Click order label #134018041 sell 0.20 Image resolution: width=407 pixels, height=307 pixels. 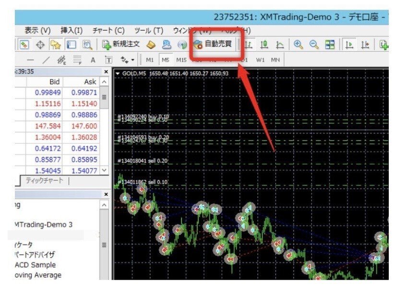click(x=143, y=161)
